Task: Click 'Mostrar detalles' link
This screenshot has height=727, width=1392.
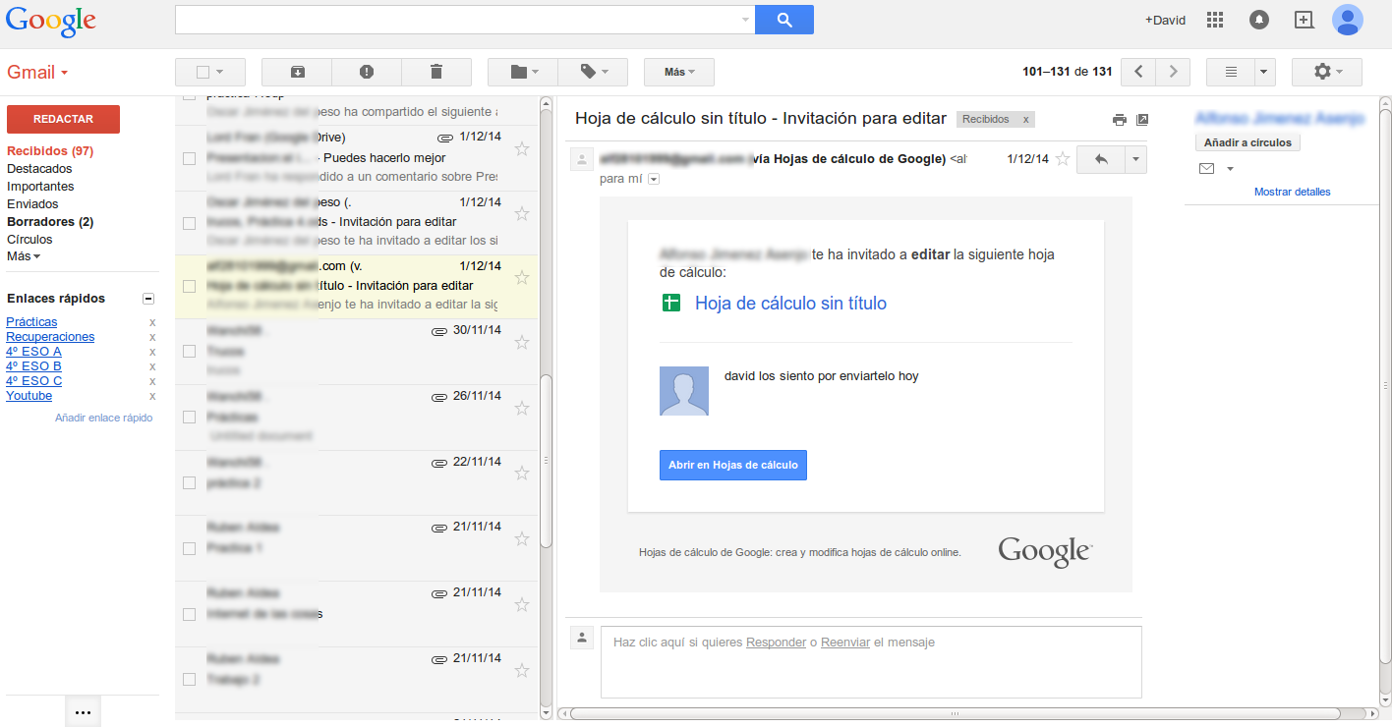Action: tap(1293, 192)
